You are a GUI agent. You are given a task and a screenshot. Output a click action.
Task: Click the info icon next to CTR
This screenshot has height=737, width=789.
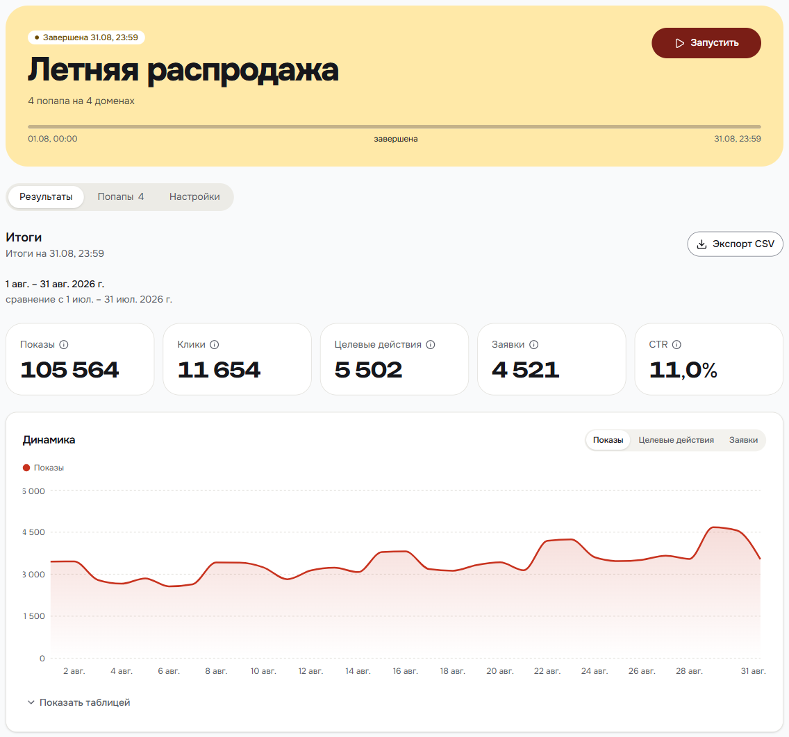[x=676, y=345]
